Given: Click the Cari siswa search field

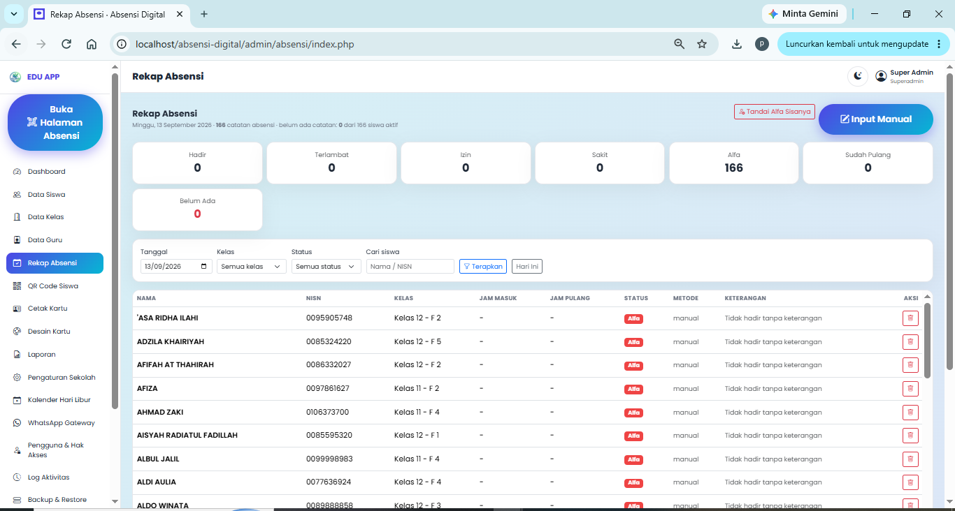Looking at the screenshot, I should click(x=410, y=267).
